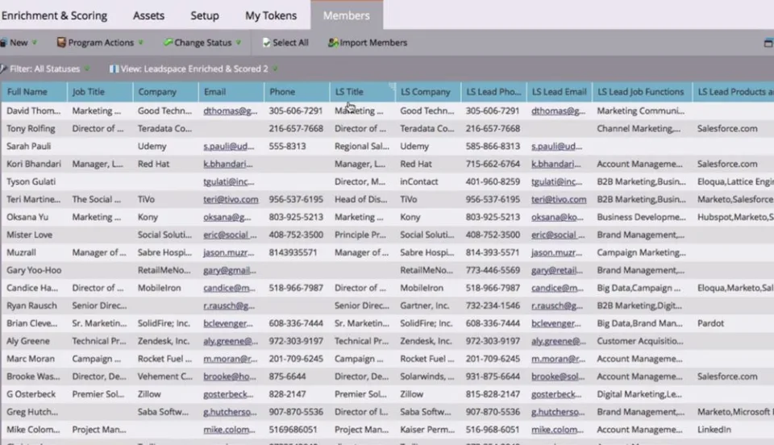Select the Aly Greene name cell

click(x=28, y=341)
